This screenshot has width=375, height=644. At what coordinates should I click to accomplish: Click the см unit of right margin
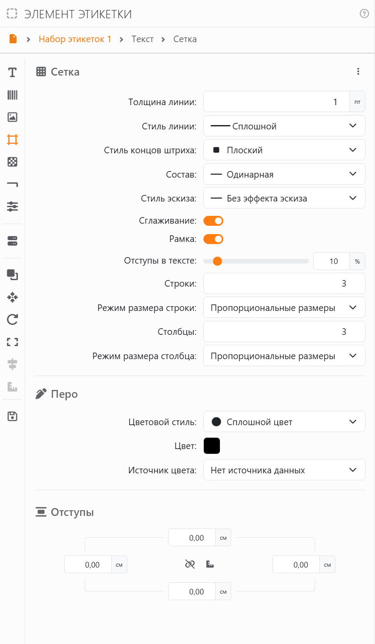[x=328, y=565]
